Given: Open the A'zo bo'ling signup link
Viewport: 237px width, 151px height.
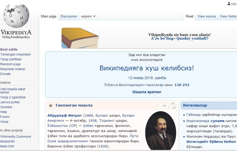Looking at the screenshot, I should click(x=162, y=38).
